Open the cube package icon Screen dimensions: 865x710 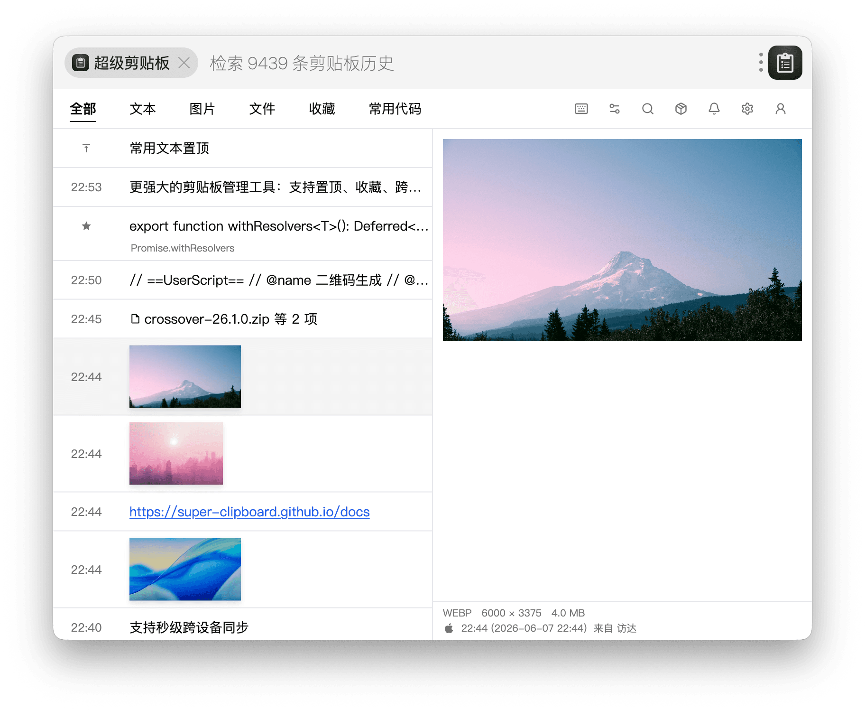pyautogui.click(x=681, y=109)
